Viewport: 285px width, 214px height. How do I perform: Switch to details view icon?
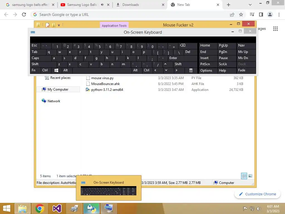pyautogui.click(x=244, y=176)
